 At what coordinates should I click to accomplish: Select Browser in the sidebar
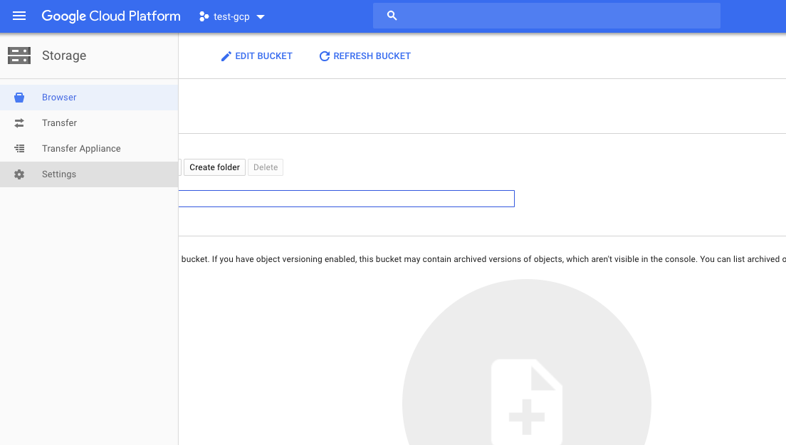tap(89, 98)
